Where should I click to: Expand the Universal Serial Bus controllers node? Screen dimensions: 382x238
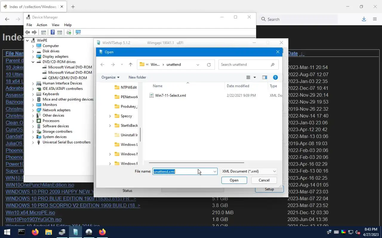point(33,142)
